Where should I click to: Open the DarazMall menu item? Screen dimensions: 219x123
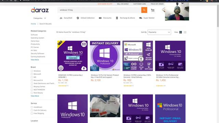point(68,18)
